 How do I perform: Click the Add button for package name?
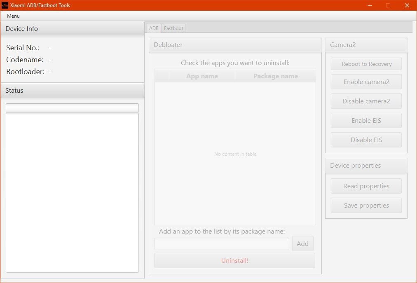[x=302, y=243]
